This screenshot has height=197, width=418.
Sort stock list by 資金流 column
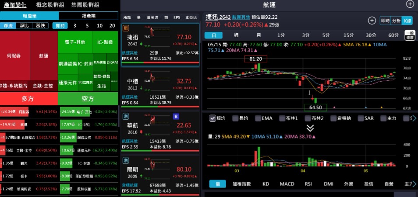click(152, 17)
